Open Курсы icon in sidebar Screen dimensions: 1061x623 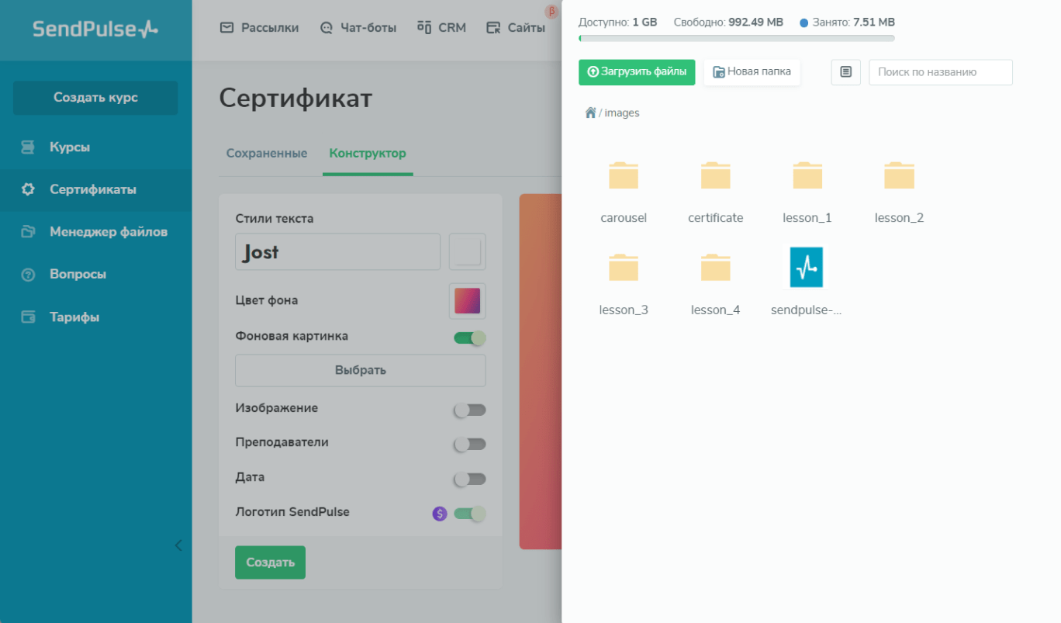point(29,147)
